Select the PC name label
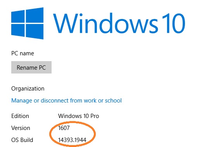197x147 pixels. [x=22, y=53]
